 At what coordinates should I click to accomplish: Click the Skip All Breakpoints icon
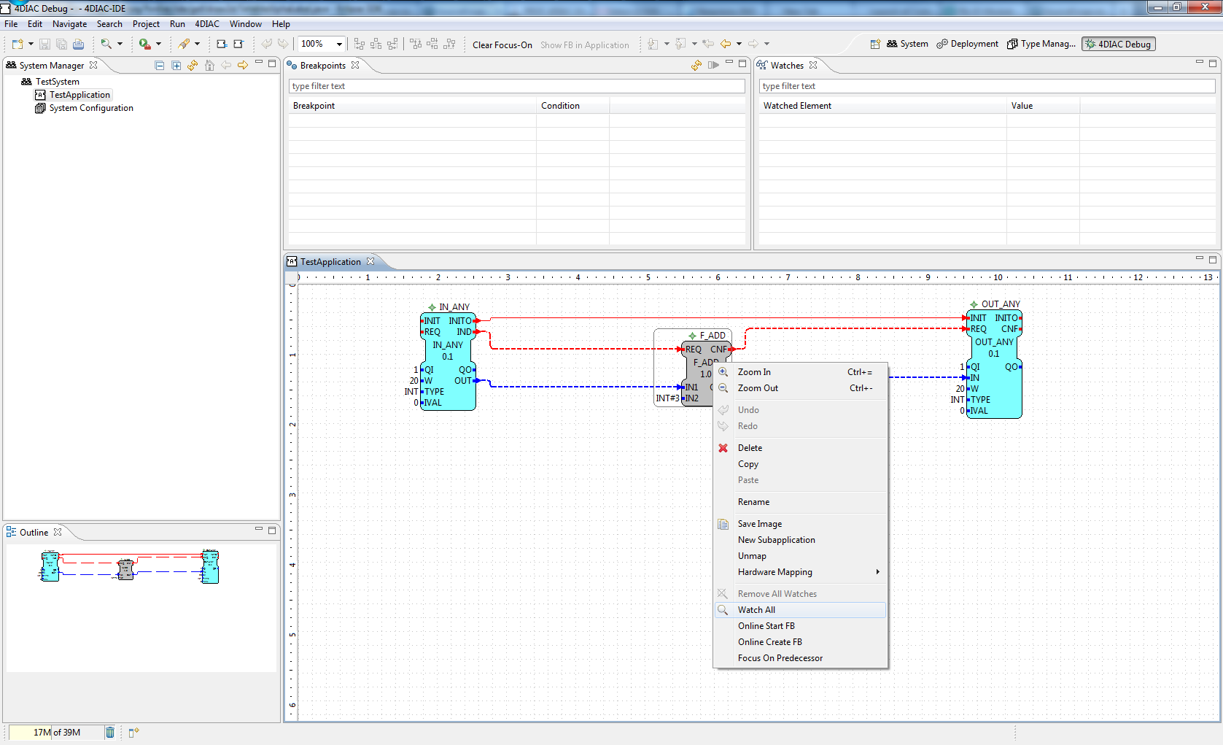click(713, 65)
